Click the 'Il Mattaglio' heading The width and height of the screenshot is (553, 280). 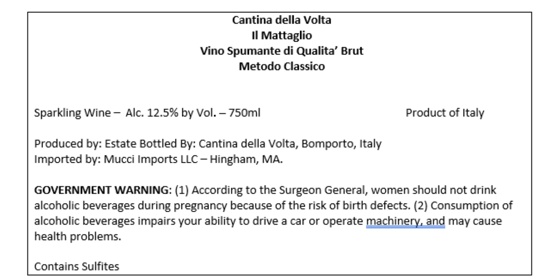(281, 36)
